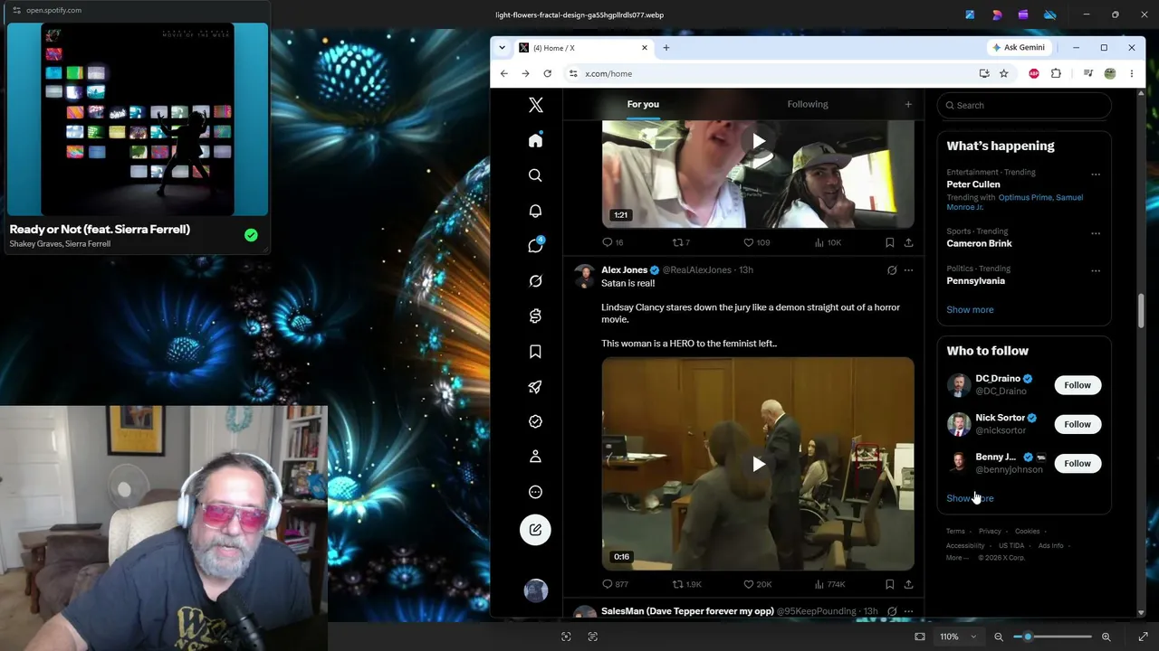This screenshot has width=1159, height=651.
Task: Bookmark the Alex Jones post
Action: (x=889, y=584)
